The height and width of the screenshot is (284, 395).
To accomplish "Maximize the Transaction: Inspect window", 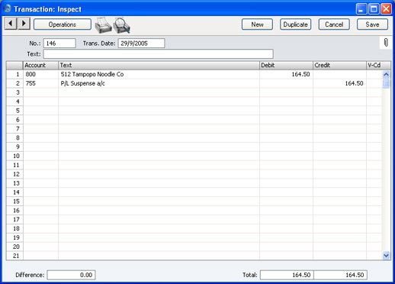I will pos(374,9).
